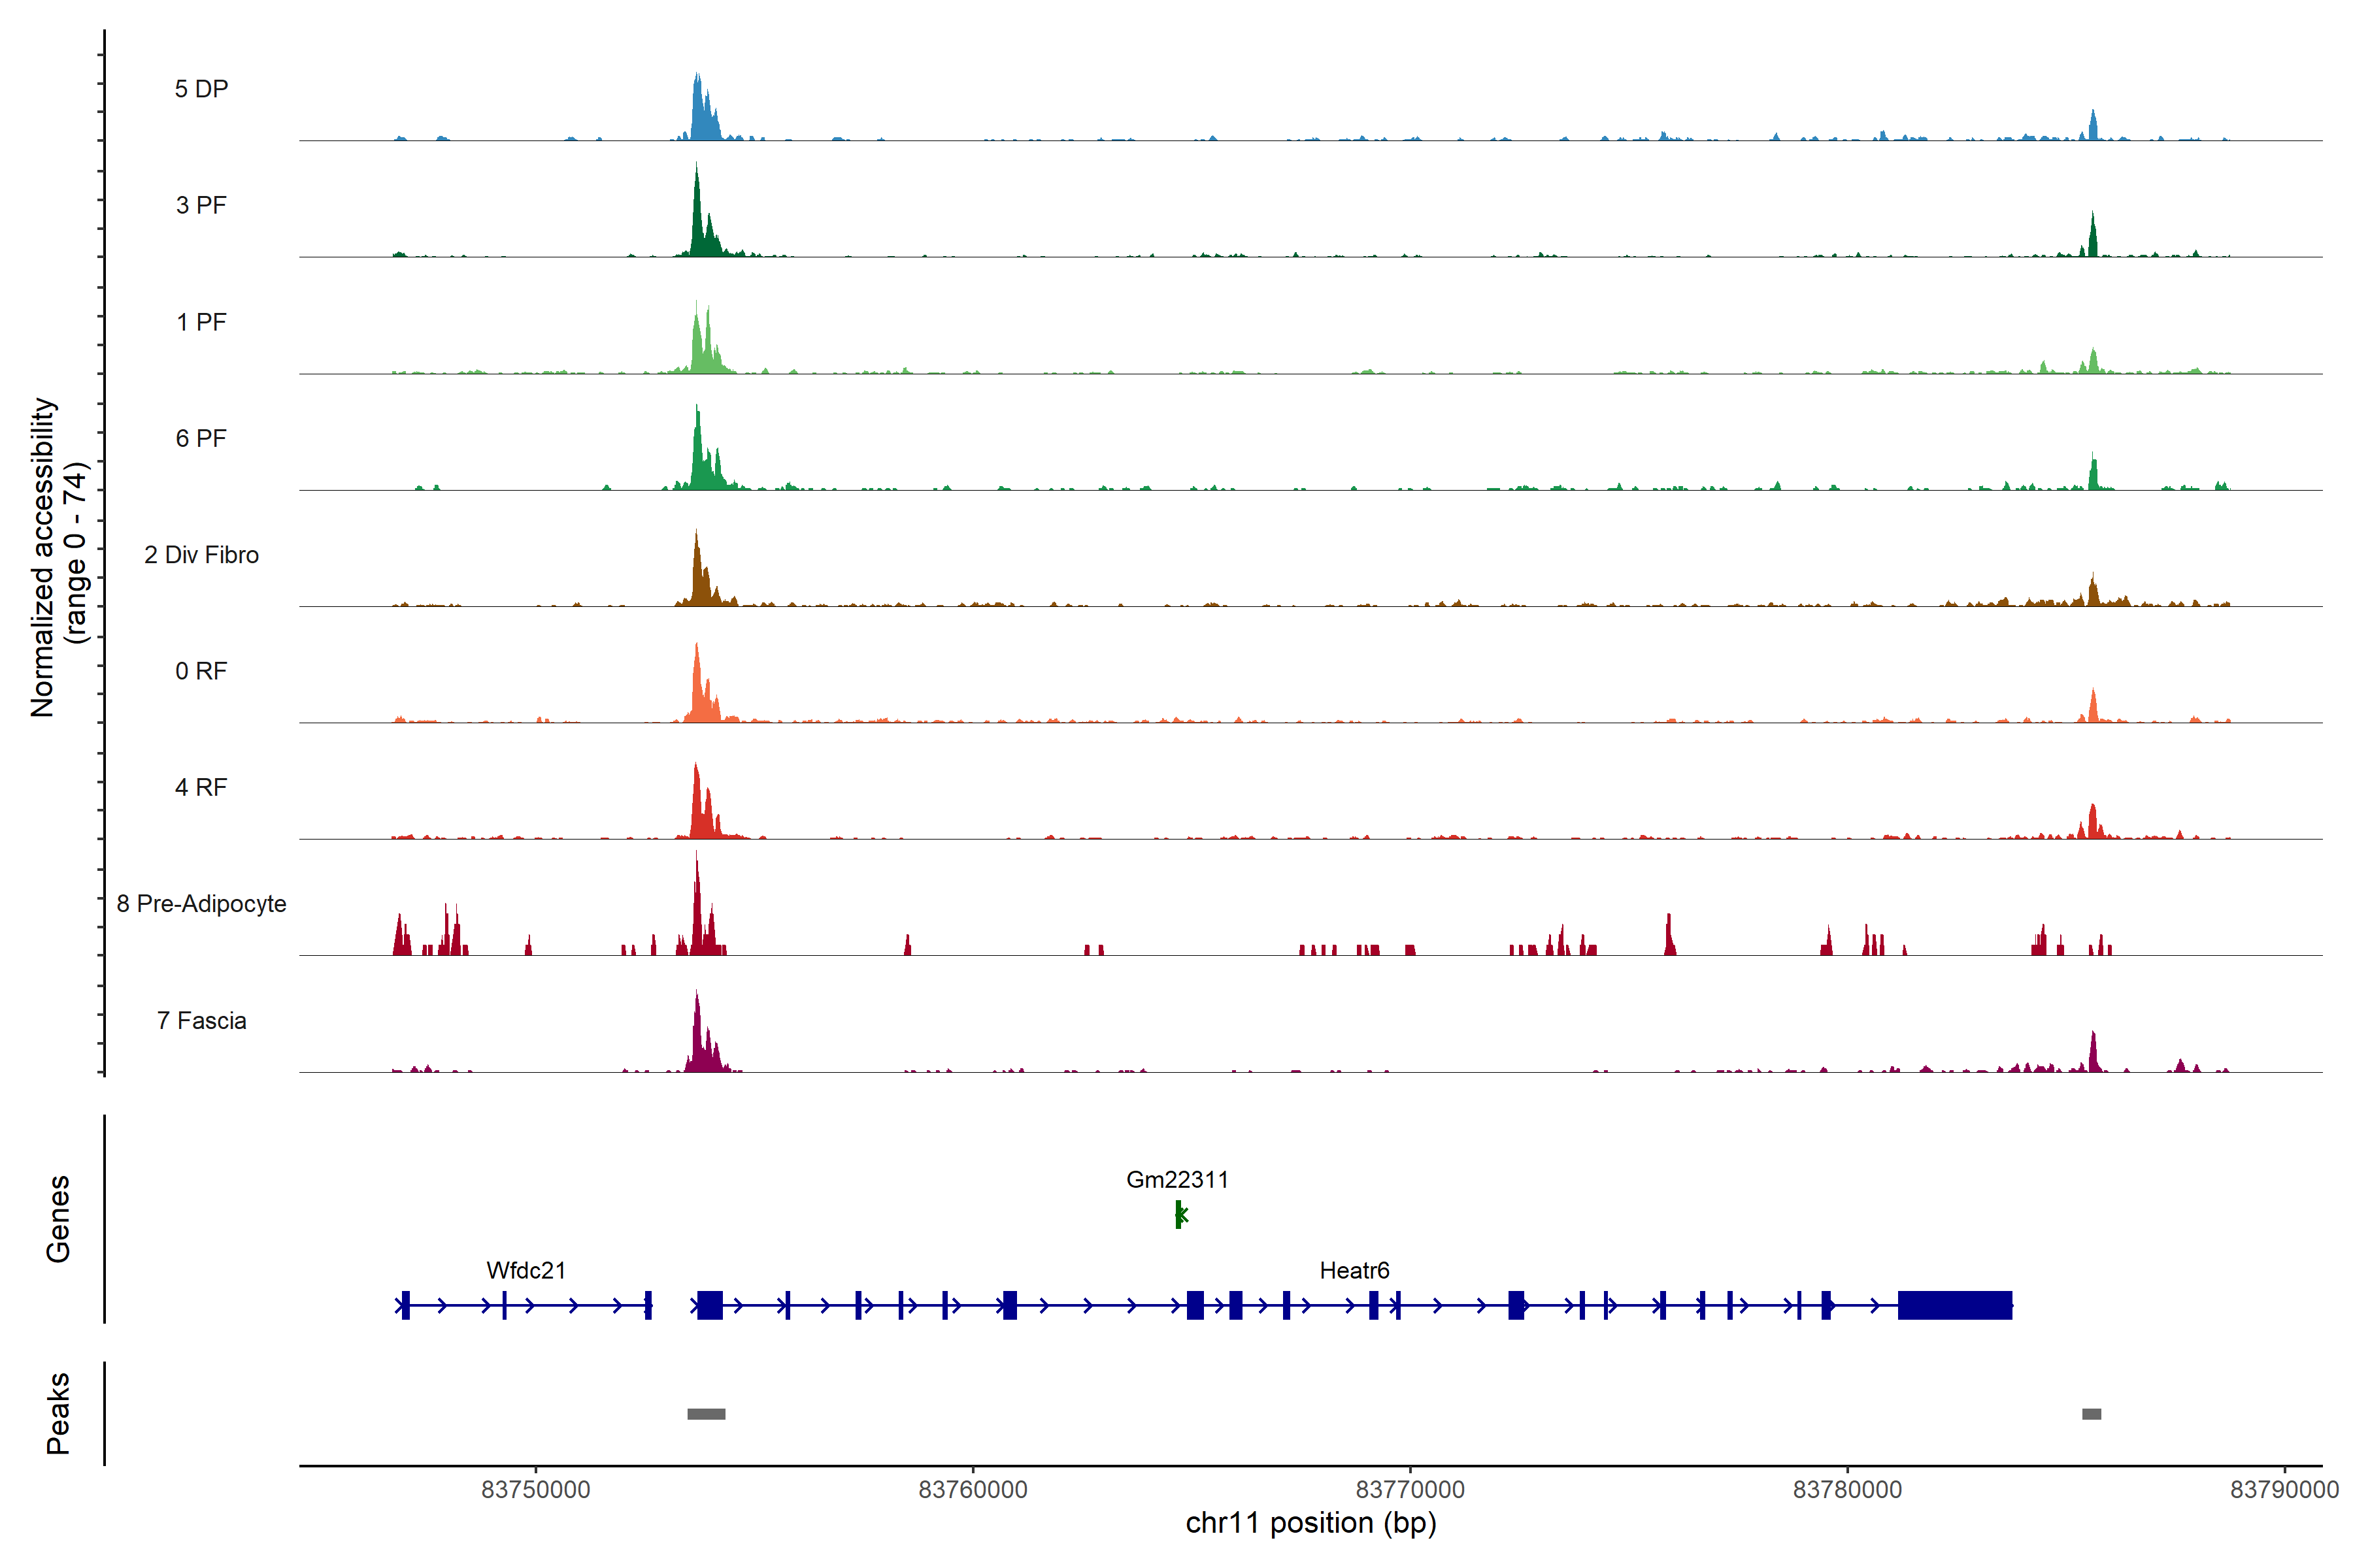Click the left gray peak bar
Image resolution: width=2353 pixels, height=1568 pixels.
click(x=707, y=1414)
